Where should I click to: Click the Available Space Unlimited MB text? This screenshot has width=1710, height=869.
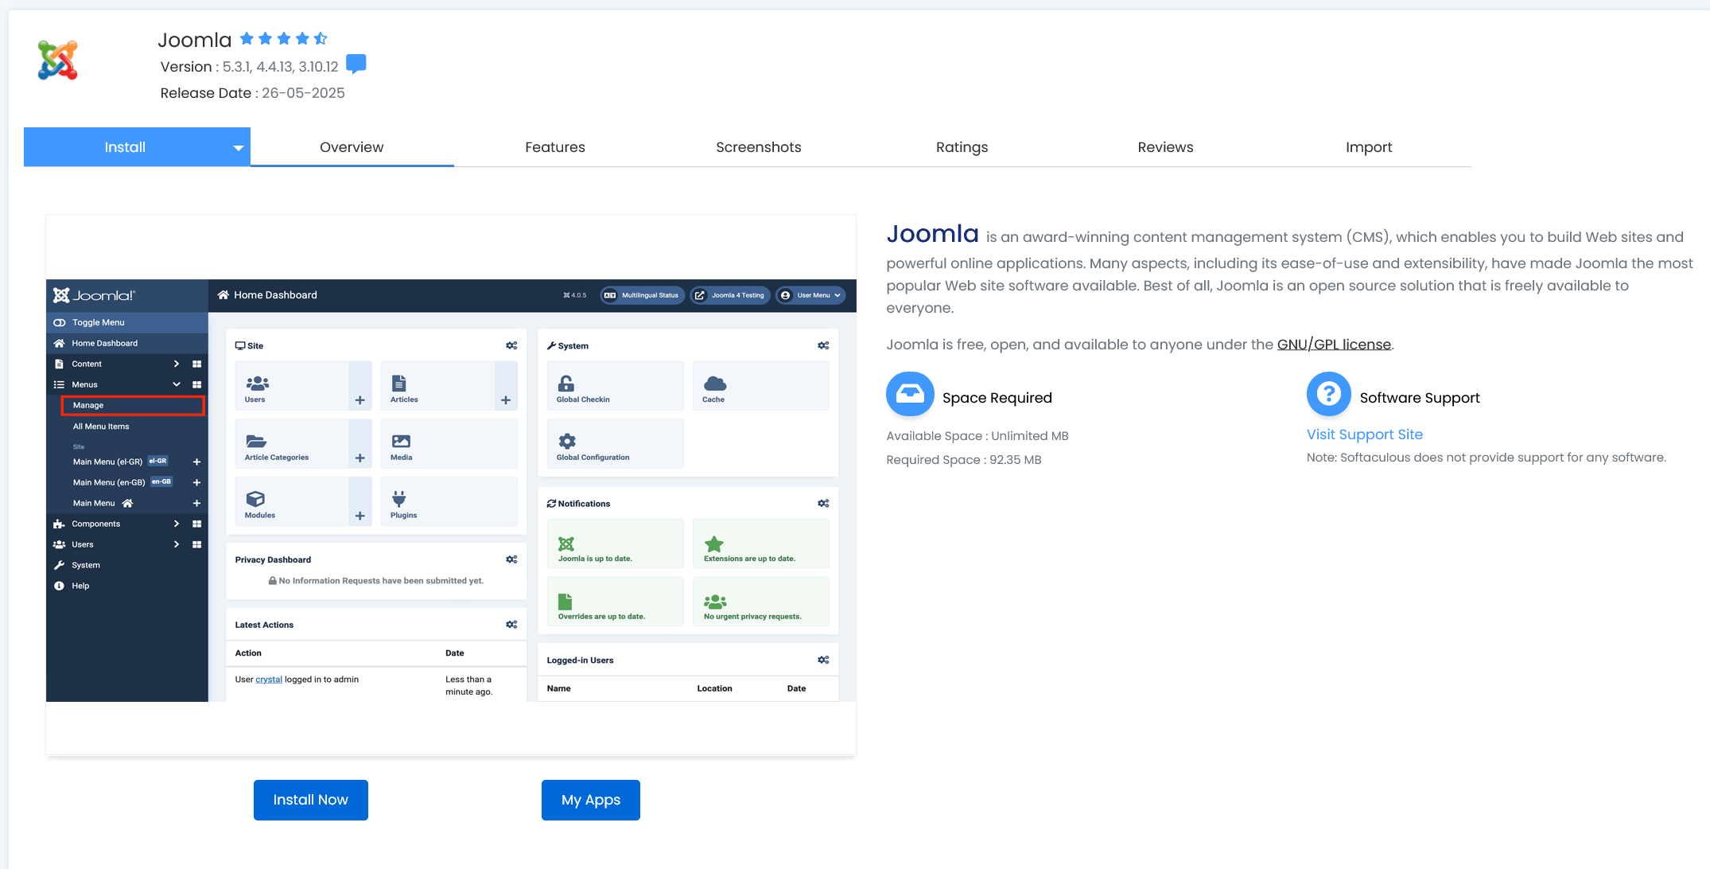point(977,436)
